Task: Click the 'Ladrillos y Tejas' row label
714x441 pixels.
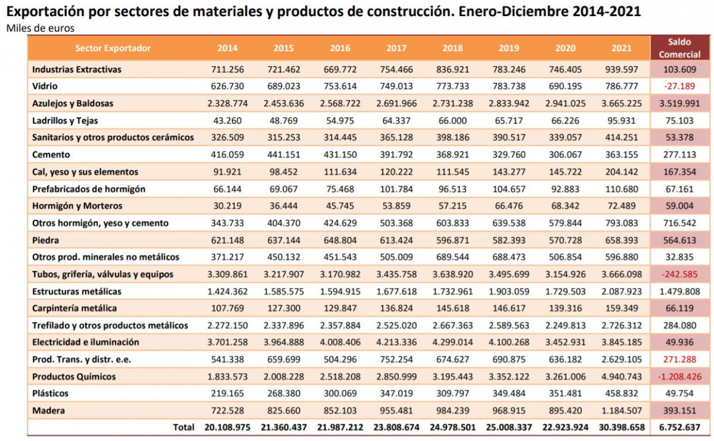Action: coord(64,120)
